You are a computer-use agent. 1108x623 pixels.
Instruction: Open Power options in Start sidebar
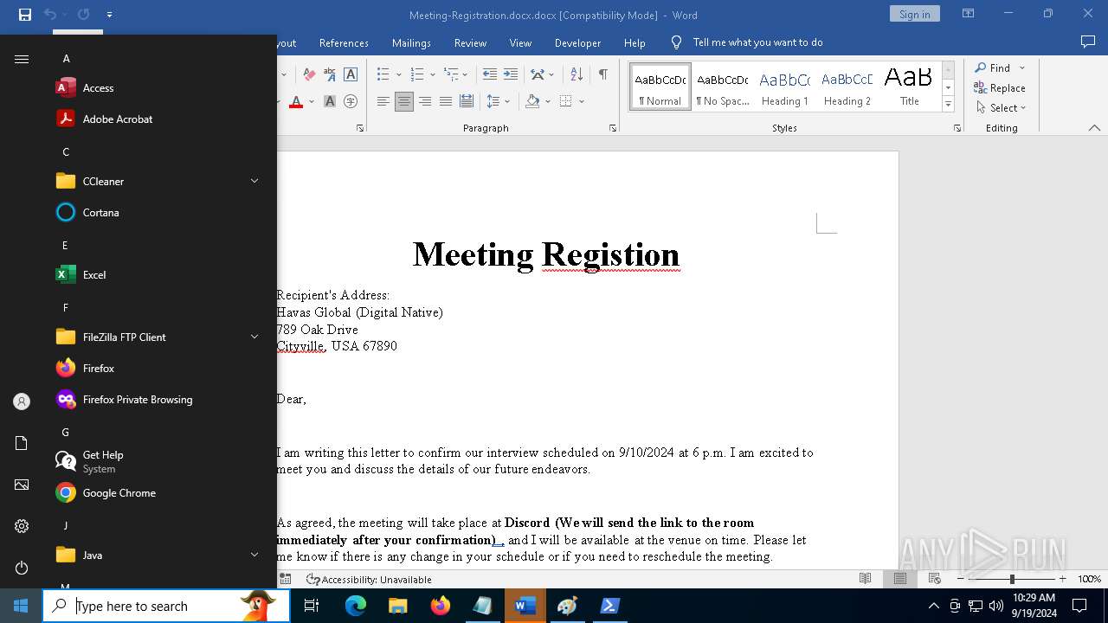(22, 568)
